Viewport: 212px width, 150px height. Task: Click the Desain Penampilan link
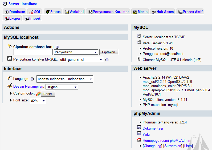(x=28, y=86)
